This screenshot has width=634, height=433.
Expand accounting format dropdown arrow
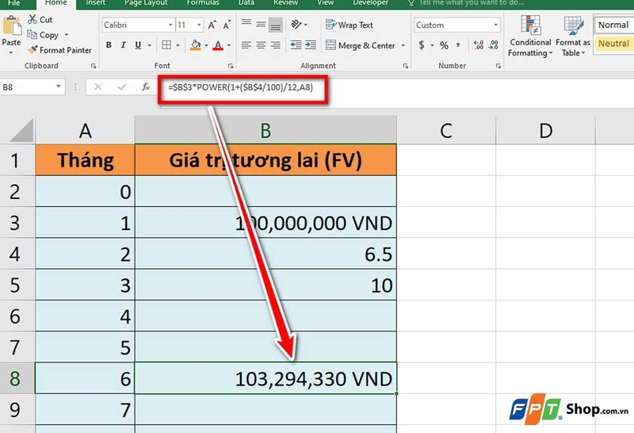[432, 45]
